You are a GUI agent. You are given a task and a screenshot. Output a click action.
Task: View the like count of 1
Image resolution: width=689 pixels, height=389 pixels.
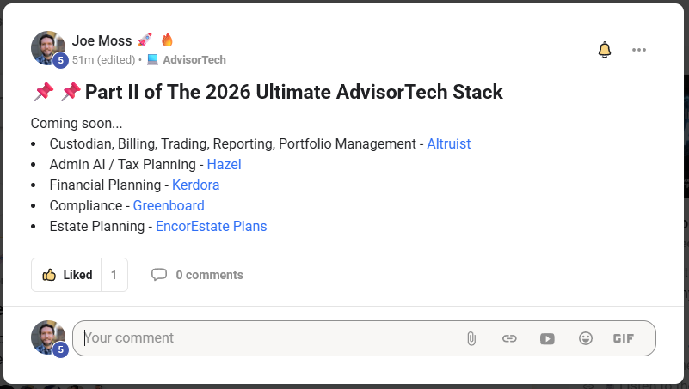point(114,275)
